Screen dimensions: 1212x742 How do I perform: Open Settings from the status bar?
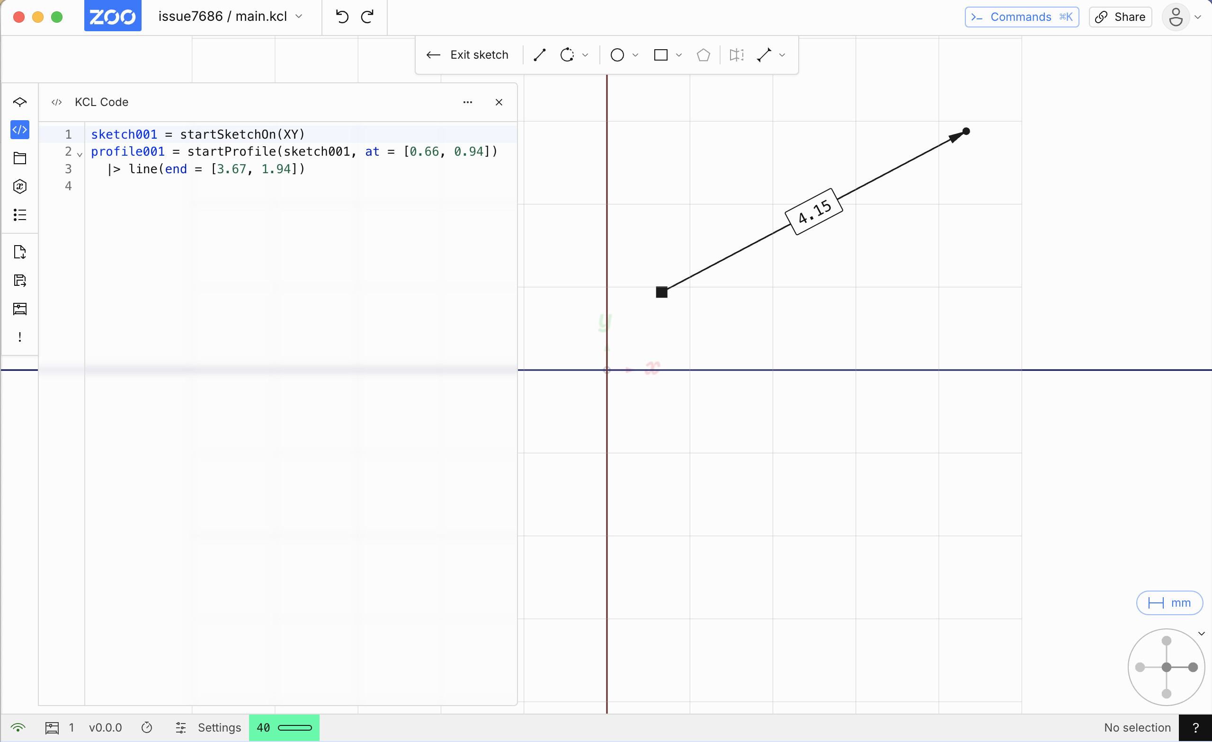209,727
